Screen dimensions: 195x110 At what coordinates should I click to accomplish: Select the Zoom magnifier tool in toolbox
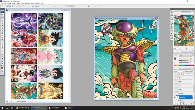pos(2,63)
